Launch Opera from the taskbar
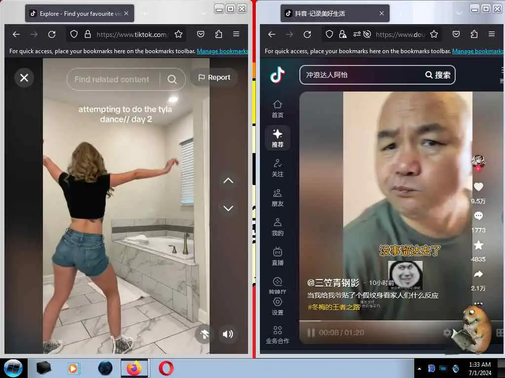The image size is (505, 378). [166, 368]
